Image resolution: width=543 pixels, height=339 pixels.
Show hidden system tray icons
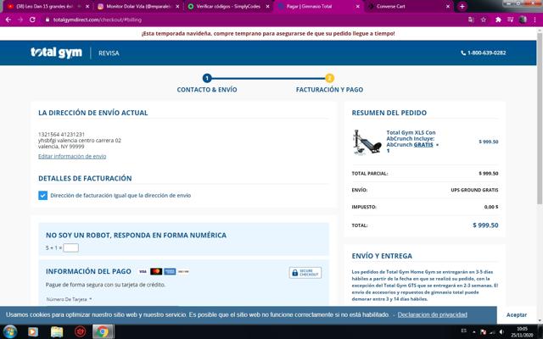pos(473,332)
